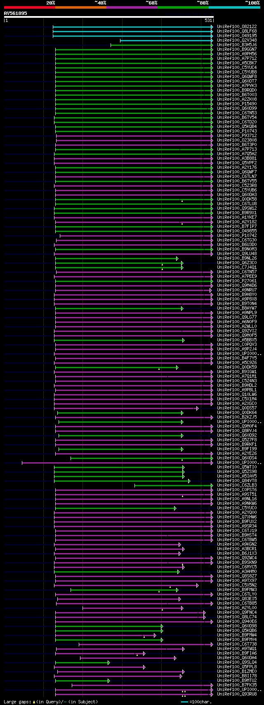Open hit UniRef100_B9FMW3
Viewport: 264px width, 705px height.
[x=237, y=589]
